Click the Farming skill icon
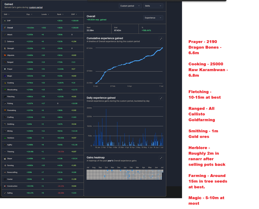259x209 pixels. 5,166
